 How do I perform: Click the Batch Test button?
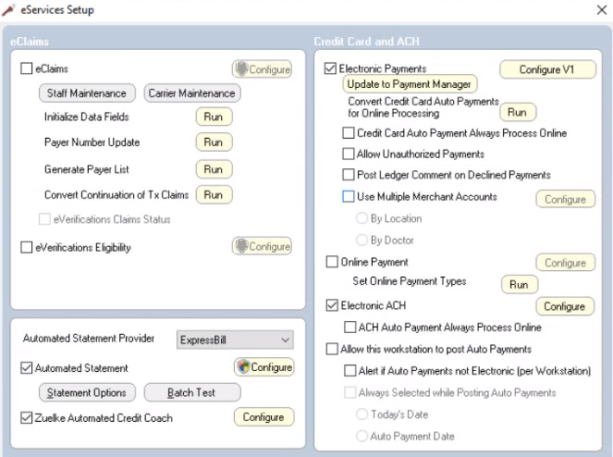point(191,392)
